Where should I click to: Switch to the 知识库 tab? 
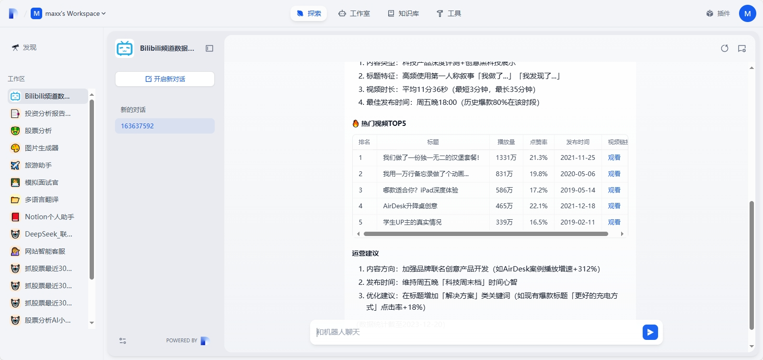(x=404, y=13)
